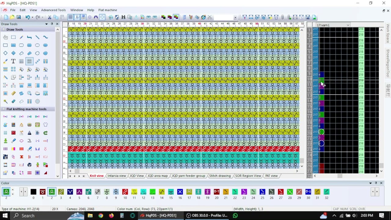Select the freehand pencil draw tool
This screenshot has height=220, width=391.
coord(21,37)
